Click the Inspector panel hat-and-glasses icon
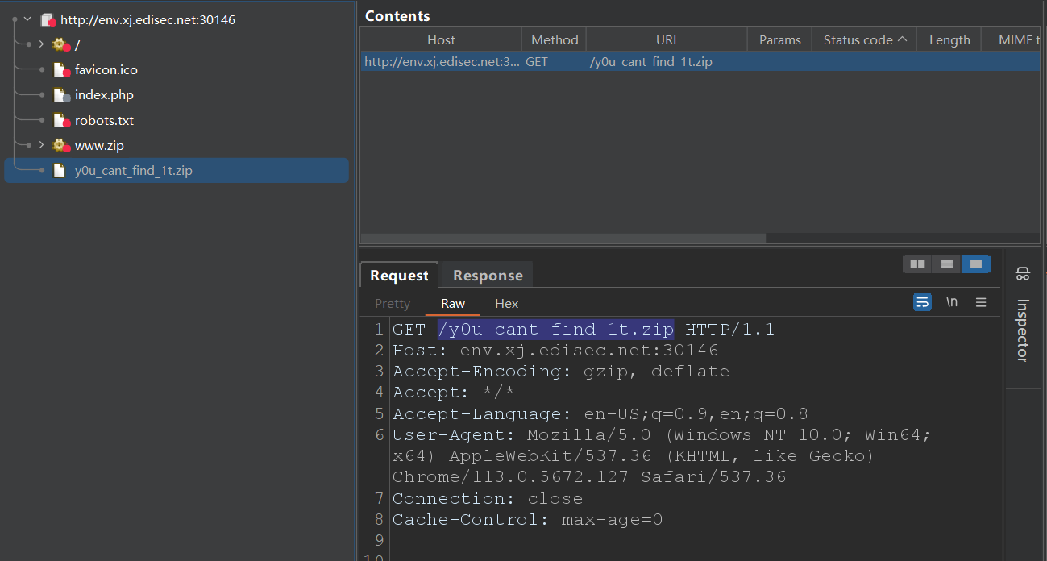Screen dimensions: 1047x561 (1023, 274)
